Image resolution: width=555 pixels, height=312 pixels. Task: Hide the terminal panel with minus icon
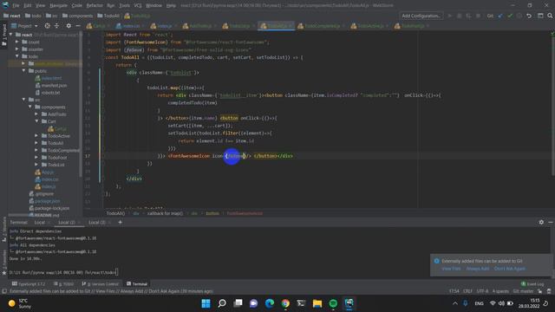tap(551, 222)
